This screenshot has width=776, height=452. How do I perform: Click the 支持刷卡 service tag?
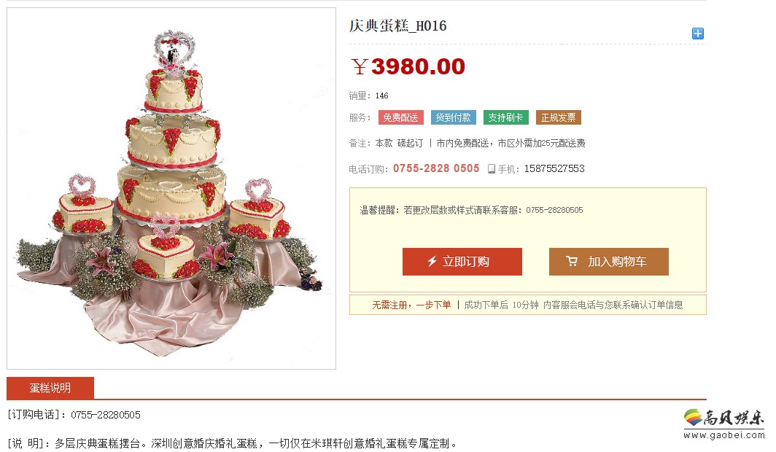coord(506,117)
